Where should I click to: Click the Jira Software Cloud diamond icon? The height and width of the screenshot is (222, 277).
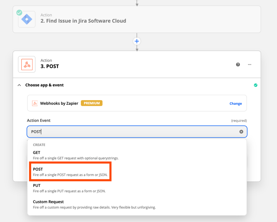(27, 19)
